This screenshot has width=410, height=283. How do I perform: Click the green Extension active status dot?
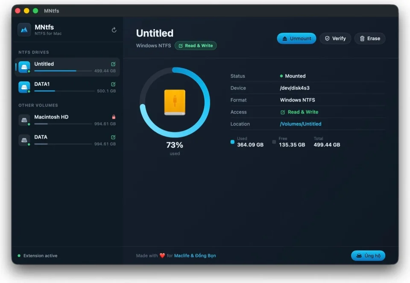tap(19, 256)
